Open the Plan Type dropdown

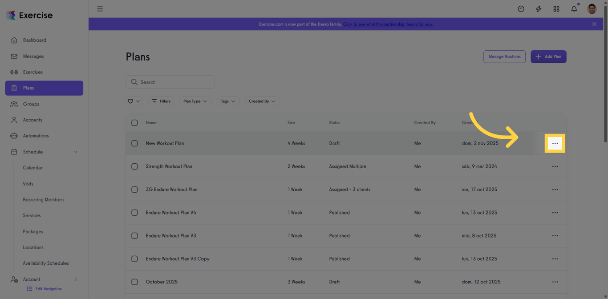[x=195, y=101]
